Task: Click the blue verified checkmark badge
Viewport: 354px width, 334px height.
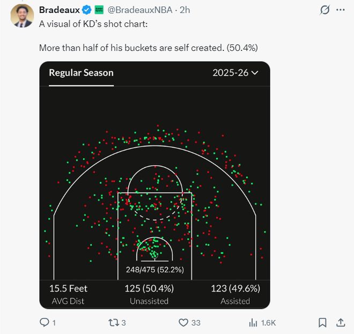Action: coord(86,10)
